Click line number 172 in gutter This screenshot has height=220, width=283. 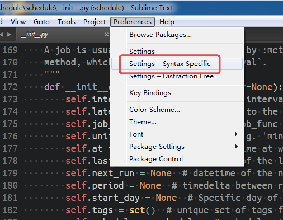[x=10, y=87]
